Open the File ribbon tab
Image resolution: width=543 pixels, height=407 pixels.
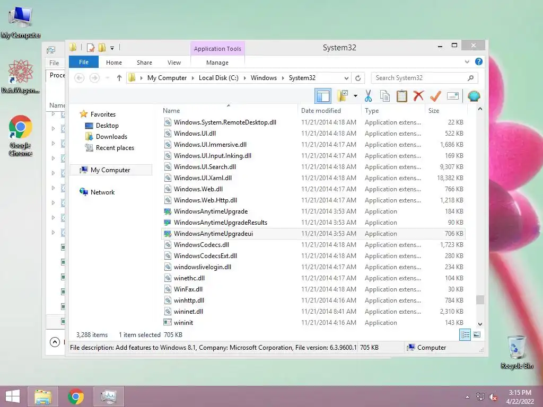point(84,62)
